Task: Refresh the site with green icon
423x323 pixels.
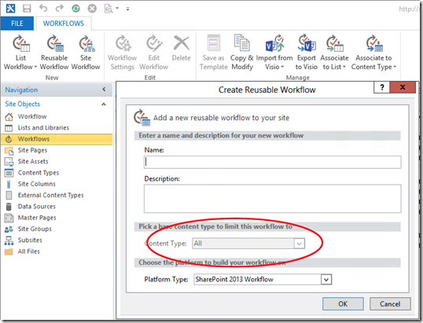Action: 75,9
